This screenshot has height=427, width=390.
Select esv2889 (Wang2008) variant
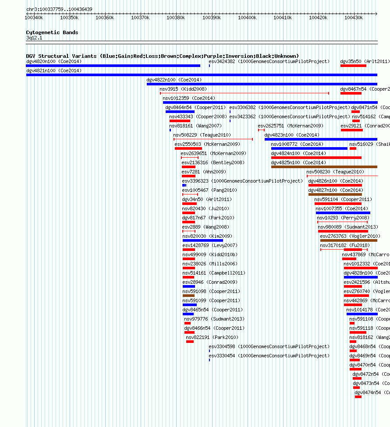point(206,227)
